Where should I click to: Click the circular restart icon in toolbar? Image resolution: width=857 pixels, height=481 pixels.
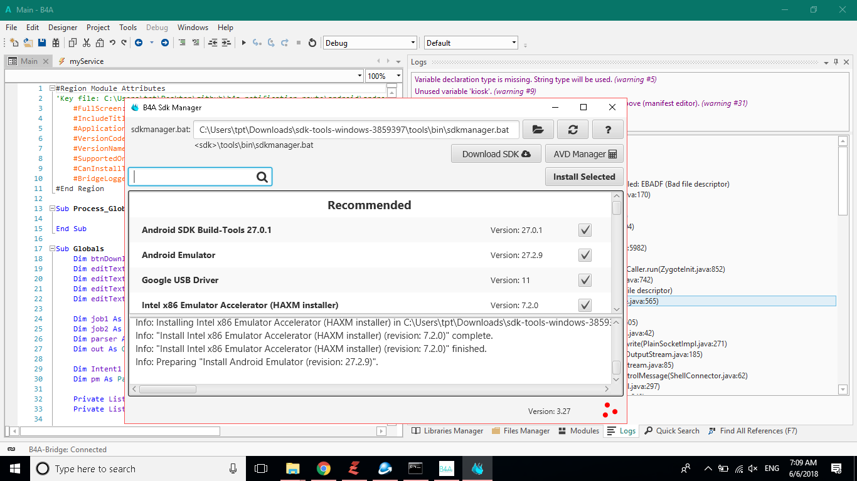click(x=312, y=43)
